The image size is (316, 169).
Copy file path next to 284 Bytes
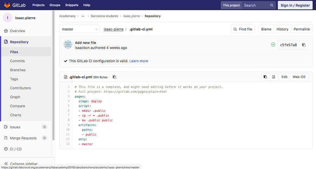(x=114, y=77)
